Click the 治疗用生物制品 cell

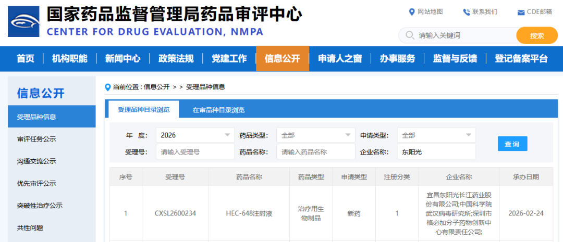point(311,213)
